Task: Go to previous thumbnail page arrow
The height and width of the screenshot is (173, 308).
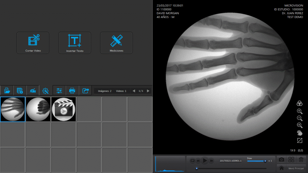Action: pyautogui.click(x=134, y=91)
